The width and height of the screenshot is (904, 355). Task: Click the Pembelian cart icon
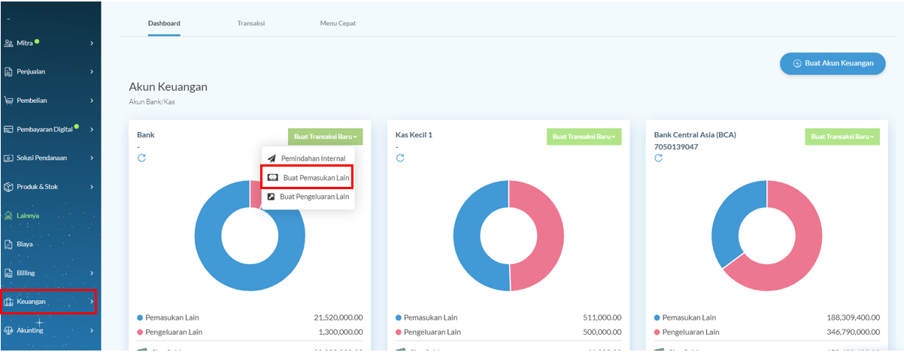click(9, 101)
